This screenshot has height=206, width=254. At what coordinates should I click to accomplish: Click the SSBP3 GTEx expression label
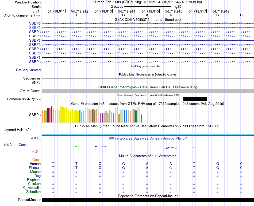tap(35, 115)
